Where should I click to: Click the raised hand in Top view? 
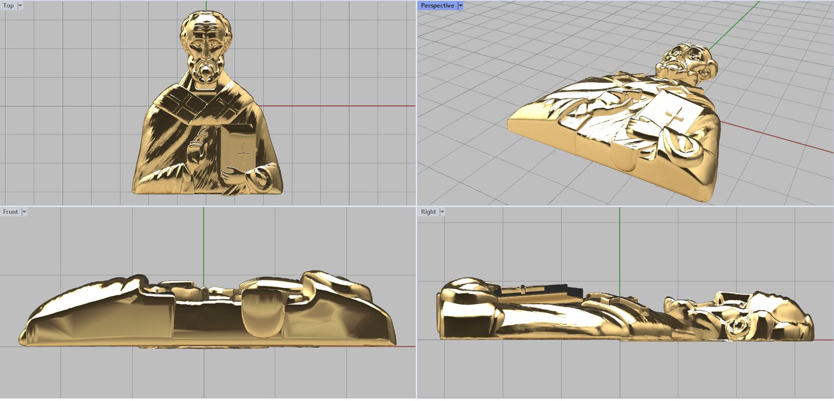198,149
